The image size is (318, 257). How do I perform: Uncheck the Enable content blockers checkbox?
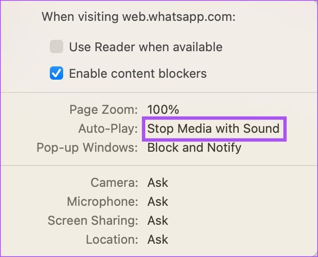56,73
